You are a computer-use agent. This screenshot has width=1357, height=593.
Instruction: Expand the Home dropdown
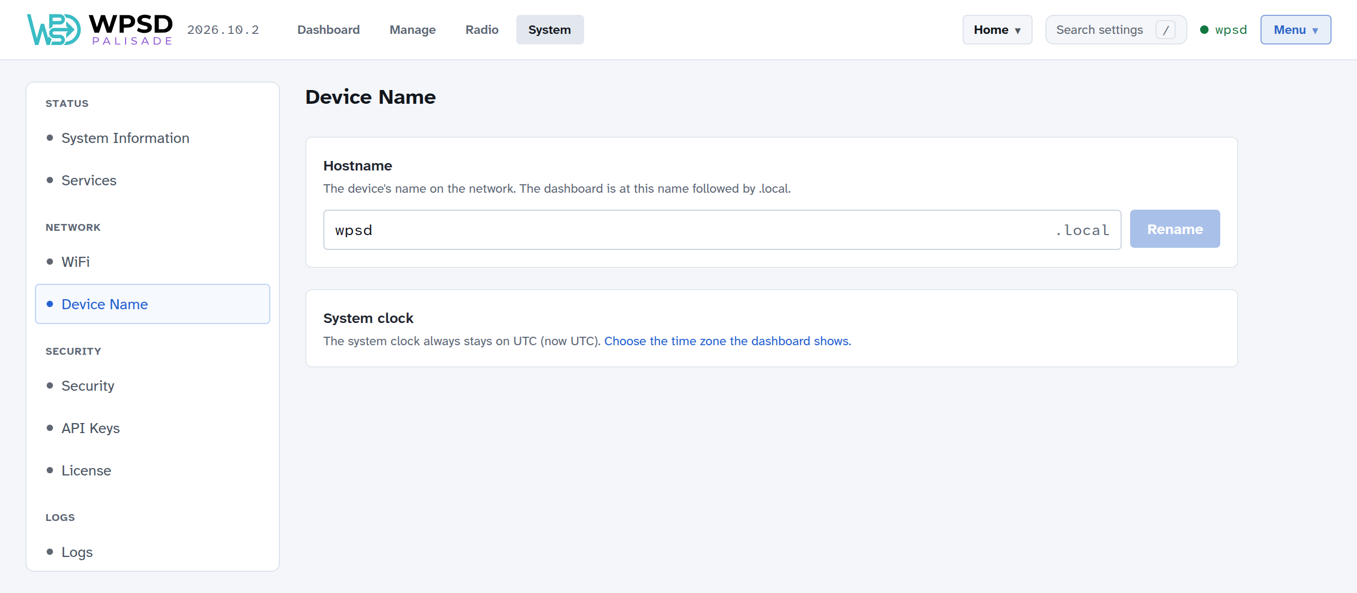coord(997,30)
